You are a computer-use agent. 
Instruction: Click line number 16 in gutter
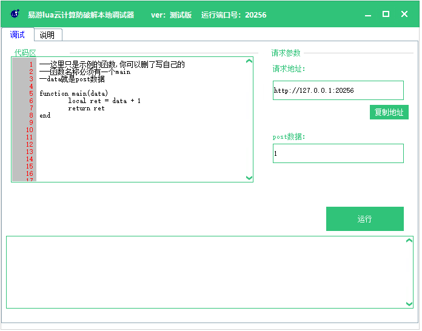(x=30, y=174)
